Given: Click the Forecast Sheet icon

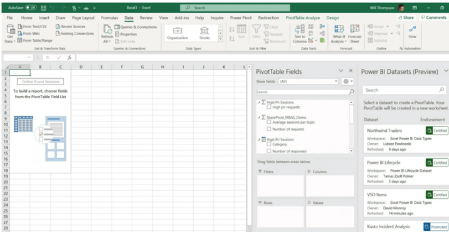Looking at the screenshot, I should click(355, 29).
